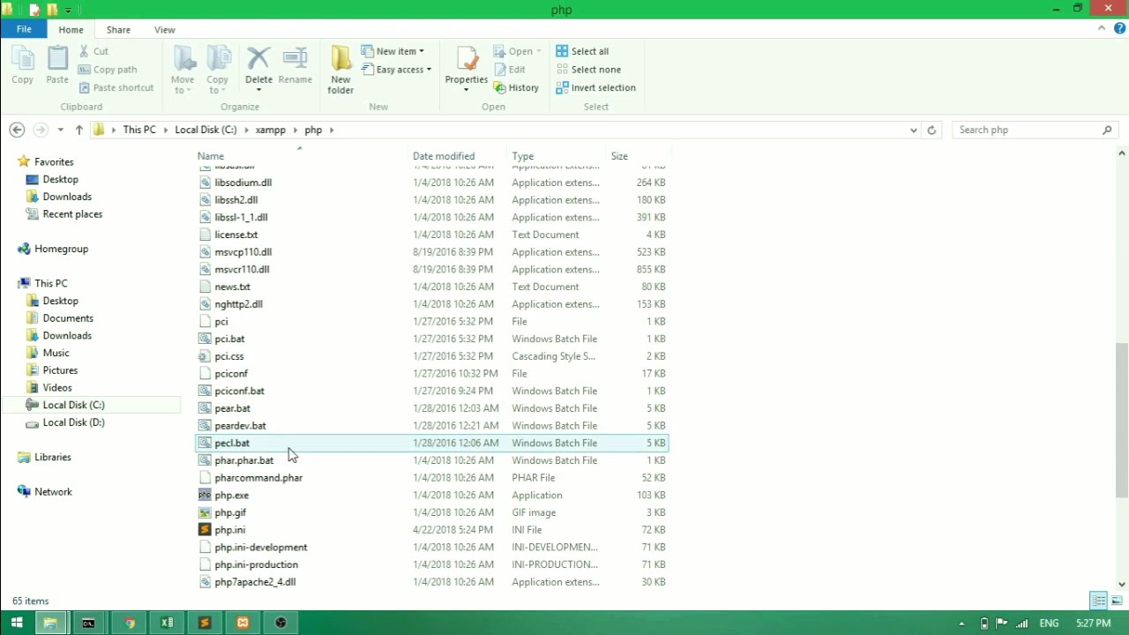
Task: Create a New folder from ribbon
Action: 340,70
